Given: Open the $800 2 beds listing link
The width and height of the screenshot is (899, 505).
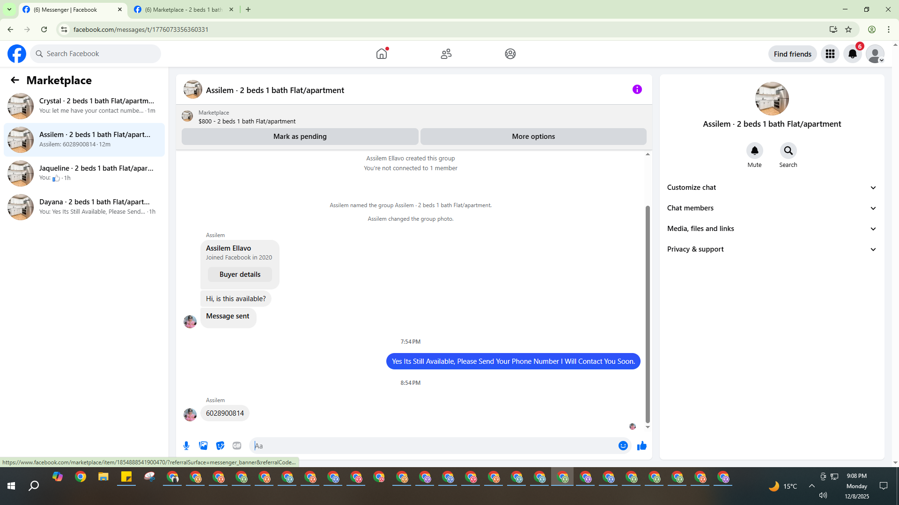Looking at the screenshot, I should 247,121.
